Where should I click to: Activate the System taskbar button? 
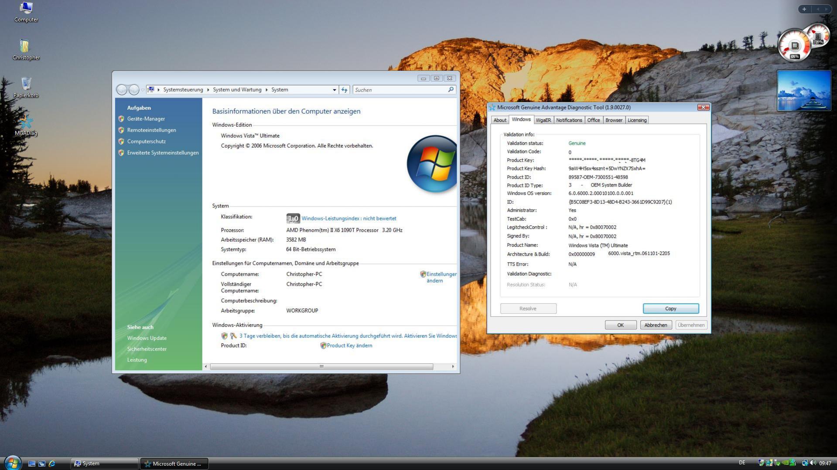104,463
